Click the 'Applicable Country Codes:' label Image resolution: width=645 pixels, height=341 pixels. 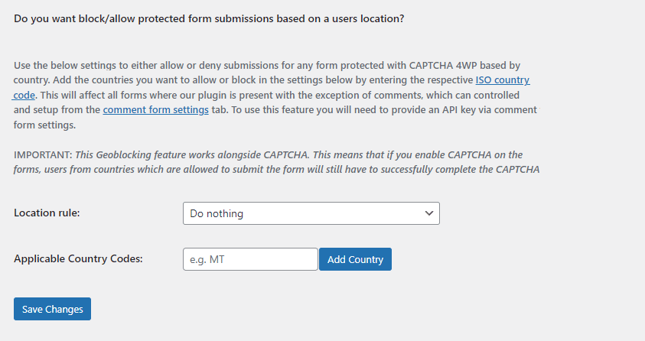(78, 259)
